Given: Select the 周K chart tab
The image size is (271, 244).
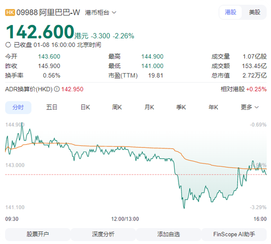Looking at the screenshot, I should 117,108.
